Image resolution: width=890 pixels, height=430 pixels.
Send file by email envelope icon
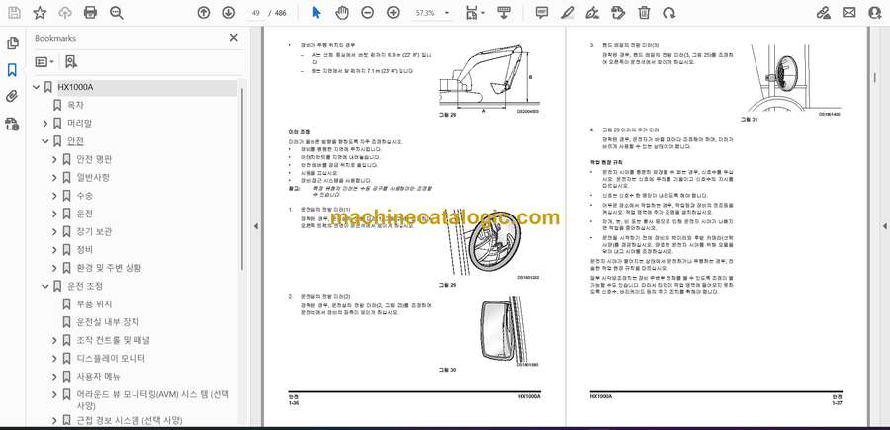click(x=848, y=13)
